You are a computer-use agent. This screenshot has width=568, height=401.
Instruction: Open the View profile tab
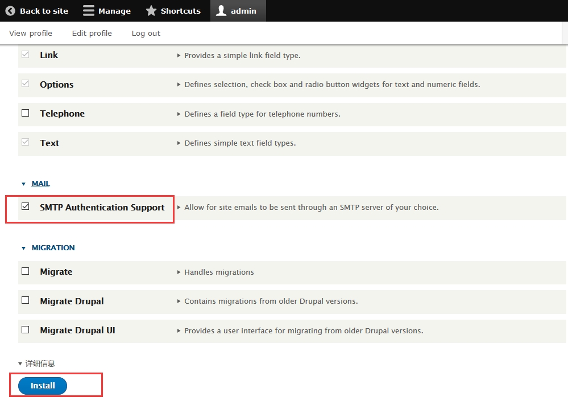[x=31, y=33]
